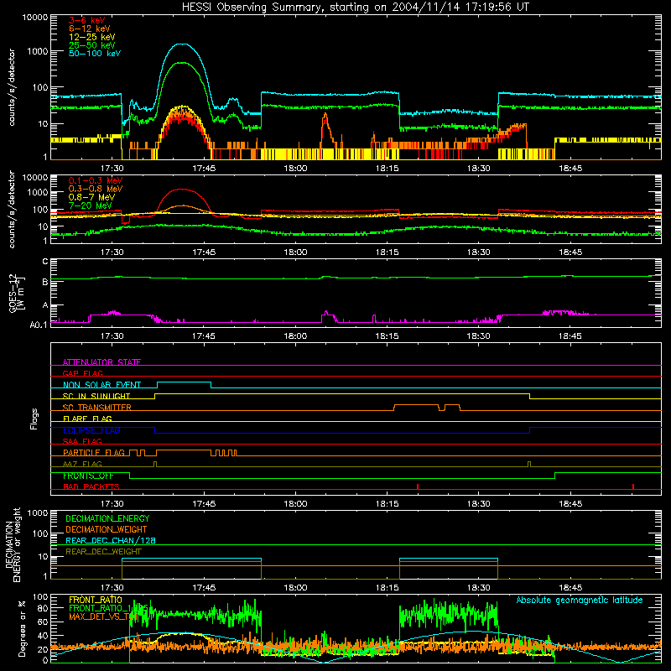Click the 0.8-7 MeV legend label

(x=91, y=197)
